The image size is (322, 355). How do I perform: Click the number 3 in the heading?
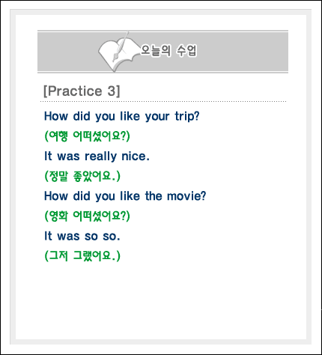[x=112, y=91]
